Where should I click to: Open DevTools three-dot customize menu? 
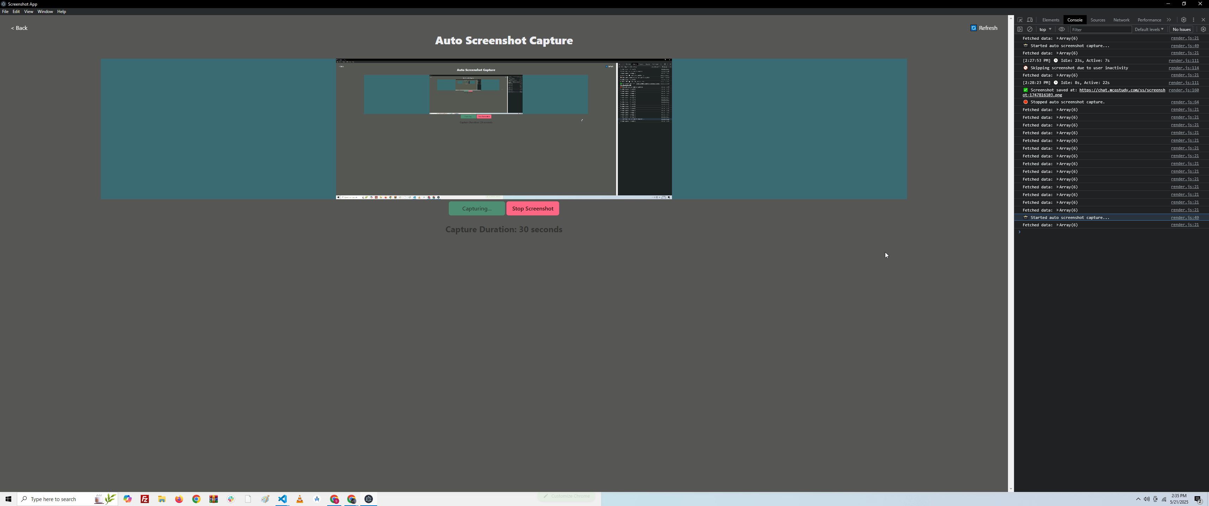click(x=1194, y=20)
